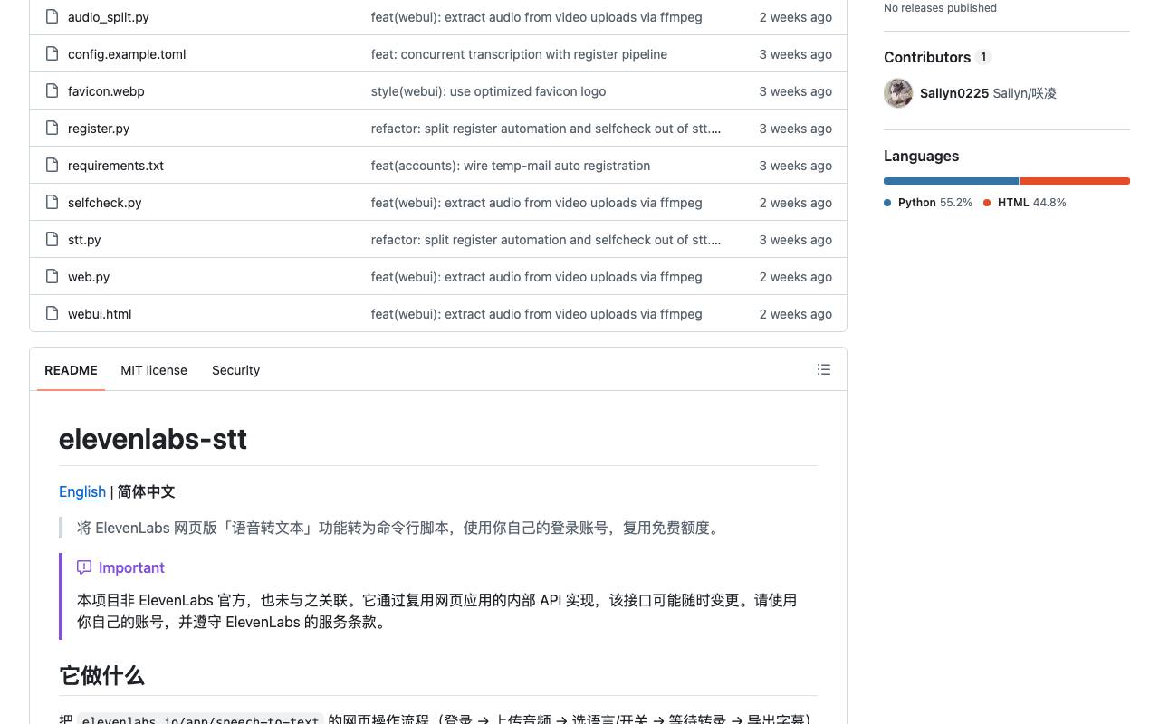The width and height of the screenshot is (1159, 724).
Task: Click the file icon next to webui.html
Action: click(52, 313)
